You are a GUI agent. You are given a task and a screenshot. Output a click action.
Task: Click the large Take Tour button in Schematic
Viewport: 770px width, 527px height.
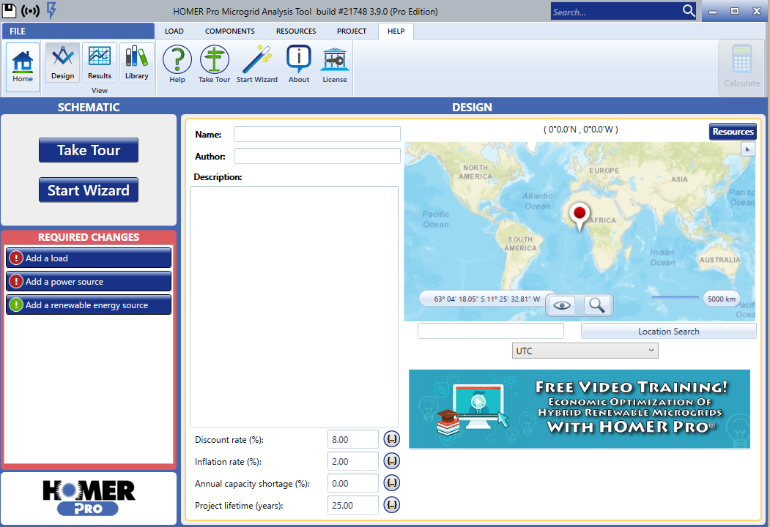pos(89,150)
